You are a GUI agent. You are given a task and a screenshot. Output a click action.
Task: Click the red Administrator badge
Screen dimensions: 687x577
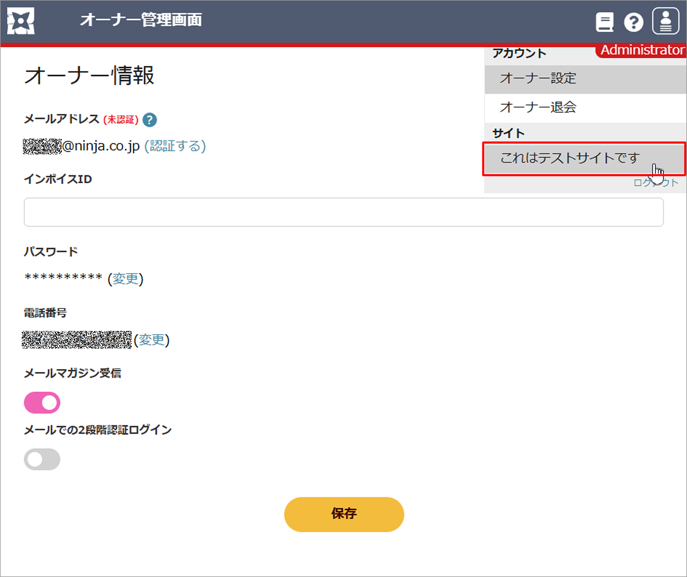641,50
